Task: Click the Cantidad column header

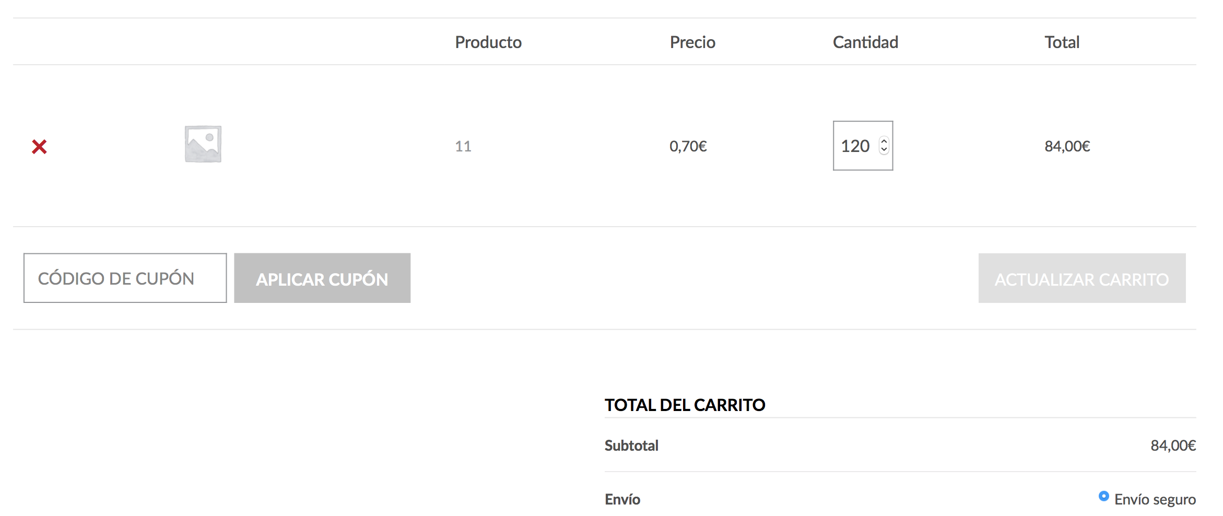Action: pyautogui.click(x=865, y=42)
